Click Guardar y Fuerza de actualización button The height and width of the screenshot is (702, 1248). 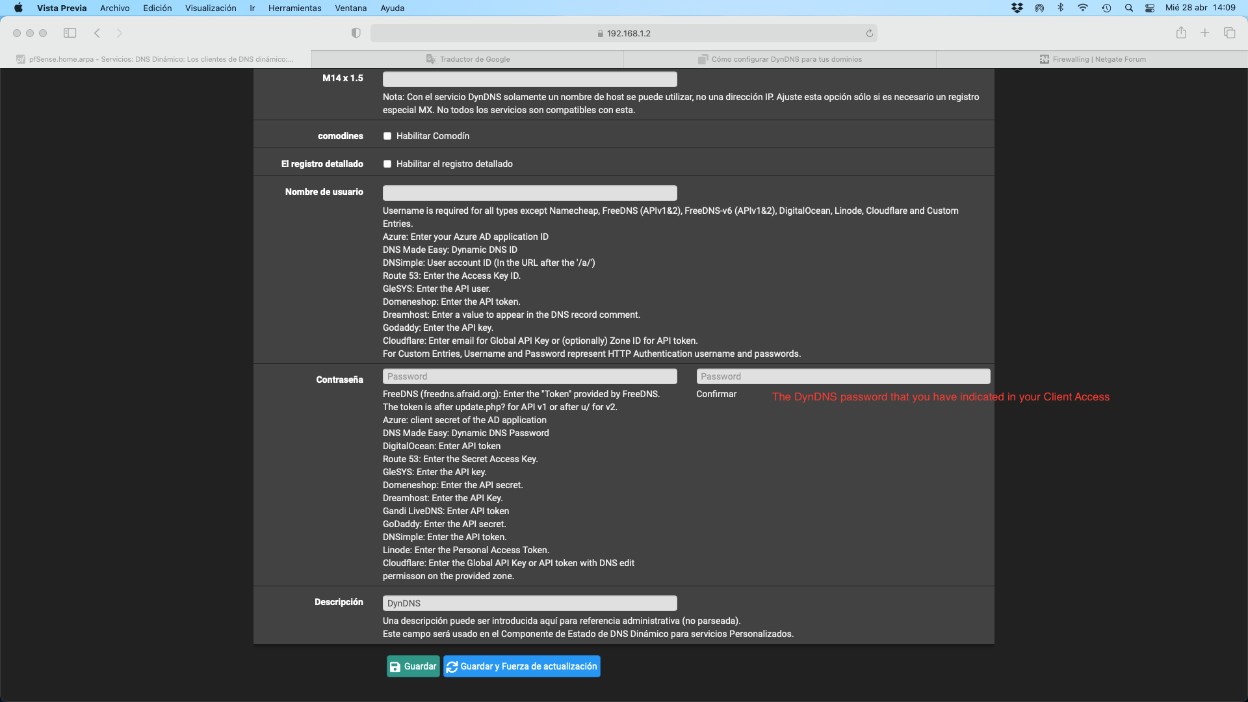522,666
